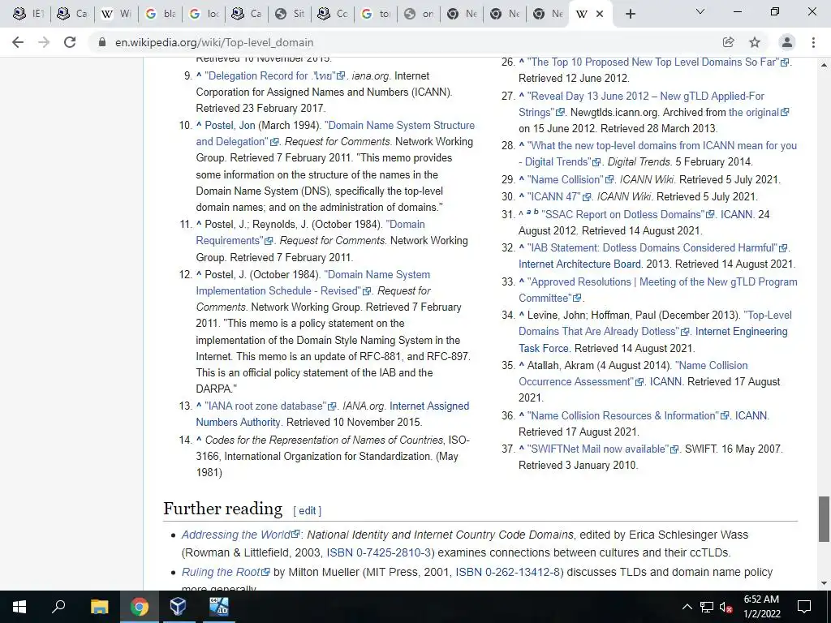Open "Internet Assigned Numbers Authority" link
This screenshot has height=623, width=831.
[x=332, y=415]
